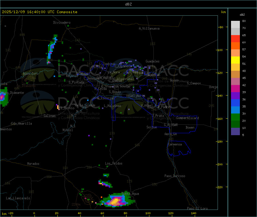Viewport: 257px width, 217px height.
Task: Click the blue echo band south of Divisadero
Action: coord(52,49)
